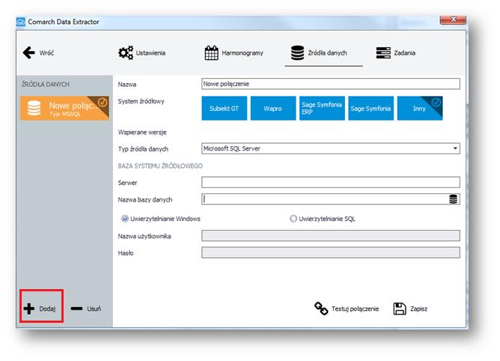The height and width of the screenshot is (361, 500).
Task: Click the floppy disk Zapisz icon
Action: pyautogui.click(x=400, y=309)
